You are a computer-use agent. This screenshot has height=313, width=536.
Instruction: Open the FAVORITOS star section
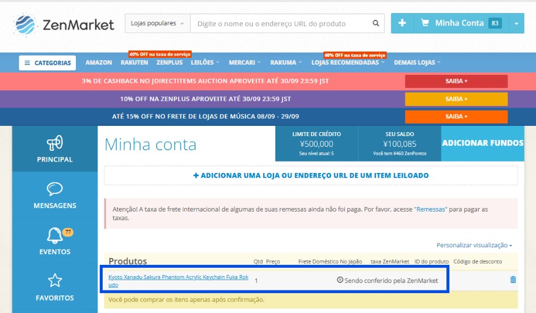tap(54, 287)
